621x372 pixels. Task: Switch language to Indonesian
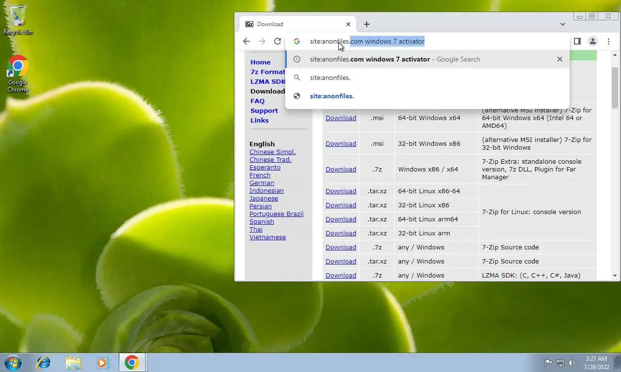(267, 190)
